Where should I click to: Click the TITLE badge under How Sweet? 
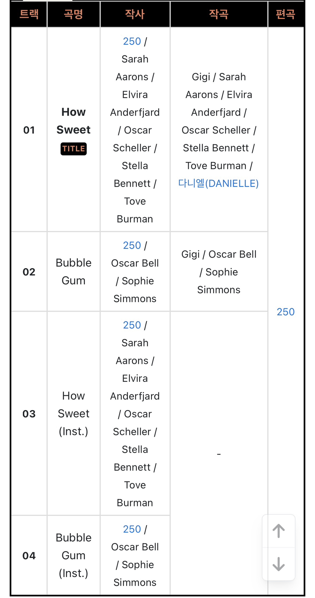(74, 149)
